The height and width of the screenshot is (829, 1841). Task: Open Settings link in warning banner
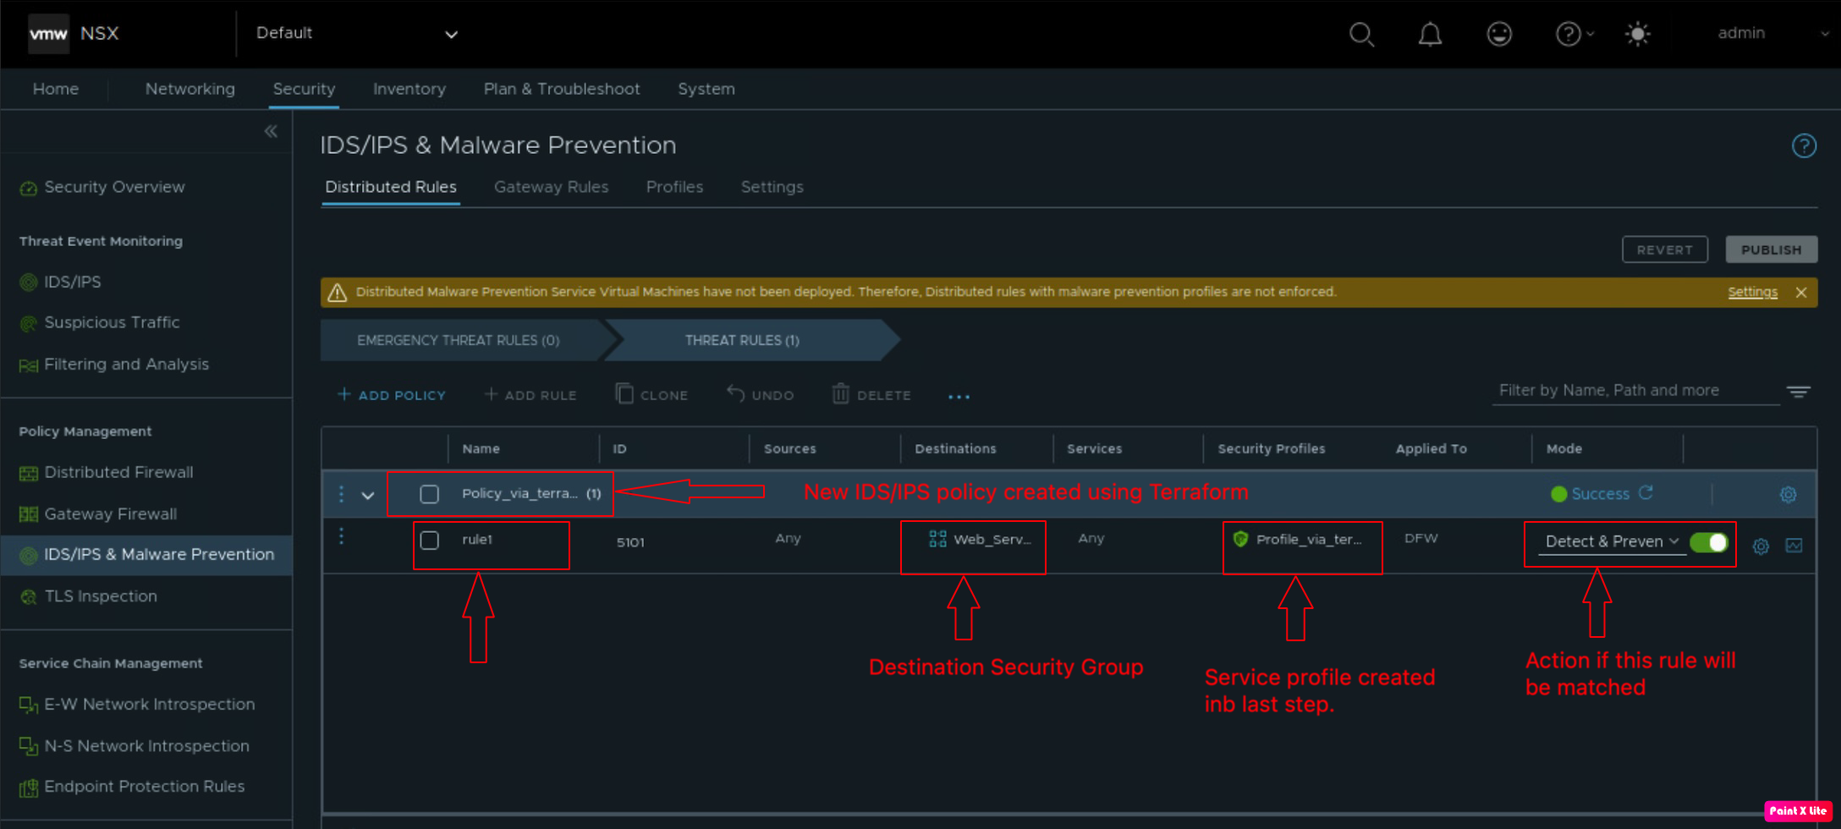1753,292
